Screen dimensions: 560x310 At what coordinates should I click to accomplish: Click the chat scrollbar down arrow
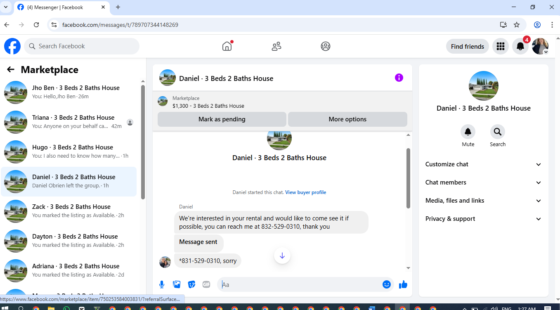[409, 268]
